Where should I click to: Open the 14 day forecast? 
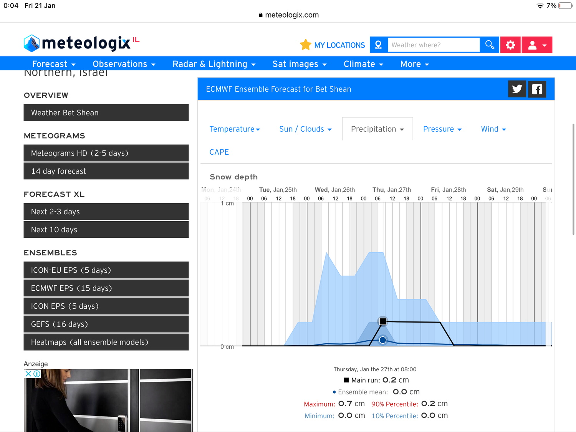[x=106, y=171]
